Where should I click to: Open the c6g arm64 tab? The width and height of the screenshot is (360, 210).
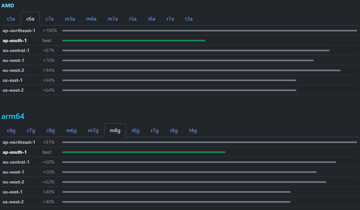[x=11, y=131]
